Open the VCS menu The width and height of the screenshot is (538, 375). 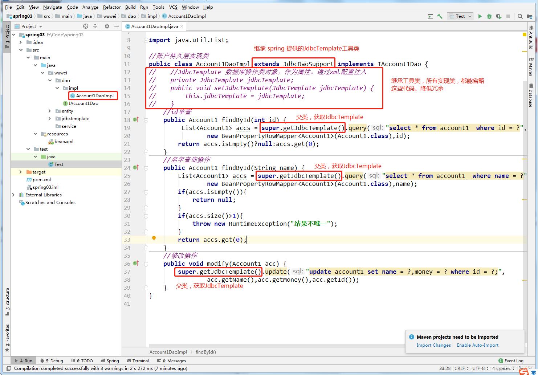(x=173, y=7)
